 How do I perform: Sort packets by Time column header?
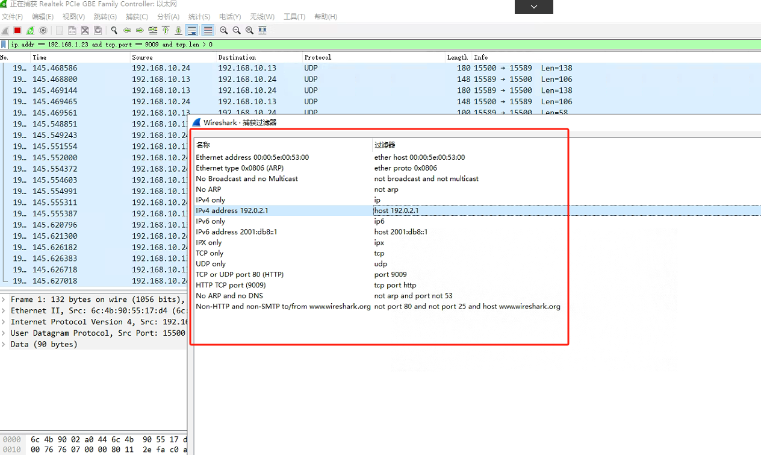click(80, 57)
